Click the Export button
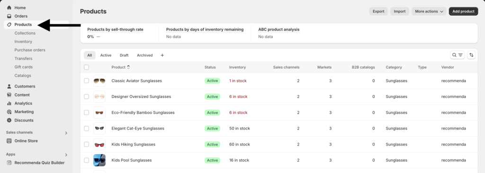 point(378,11)
